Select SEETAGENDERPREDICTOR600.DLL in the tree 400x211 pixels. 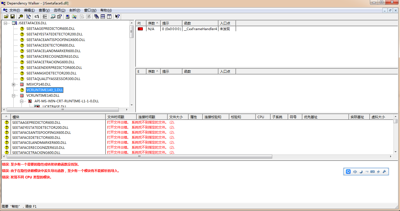pyautogui.click(x=54, y=68)
